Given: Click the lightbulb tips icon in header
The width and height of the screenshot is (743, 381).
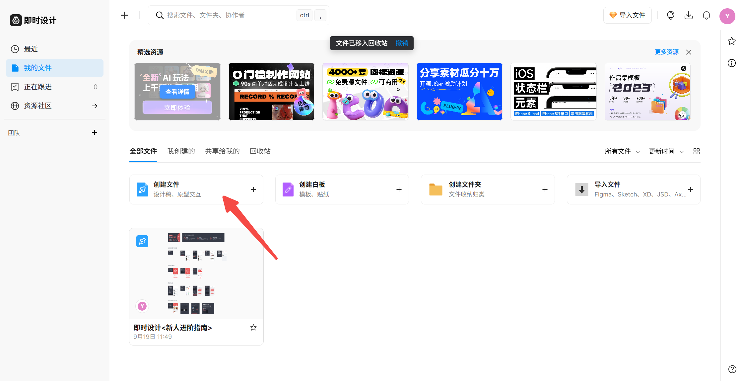Looking at the screenshot, I should coord(670,15).
